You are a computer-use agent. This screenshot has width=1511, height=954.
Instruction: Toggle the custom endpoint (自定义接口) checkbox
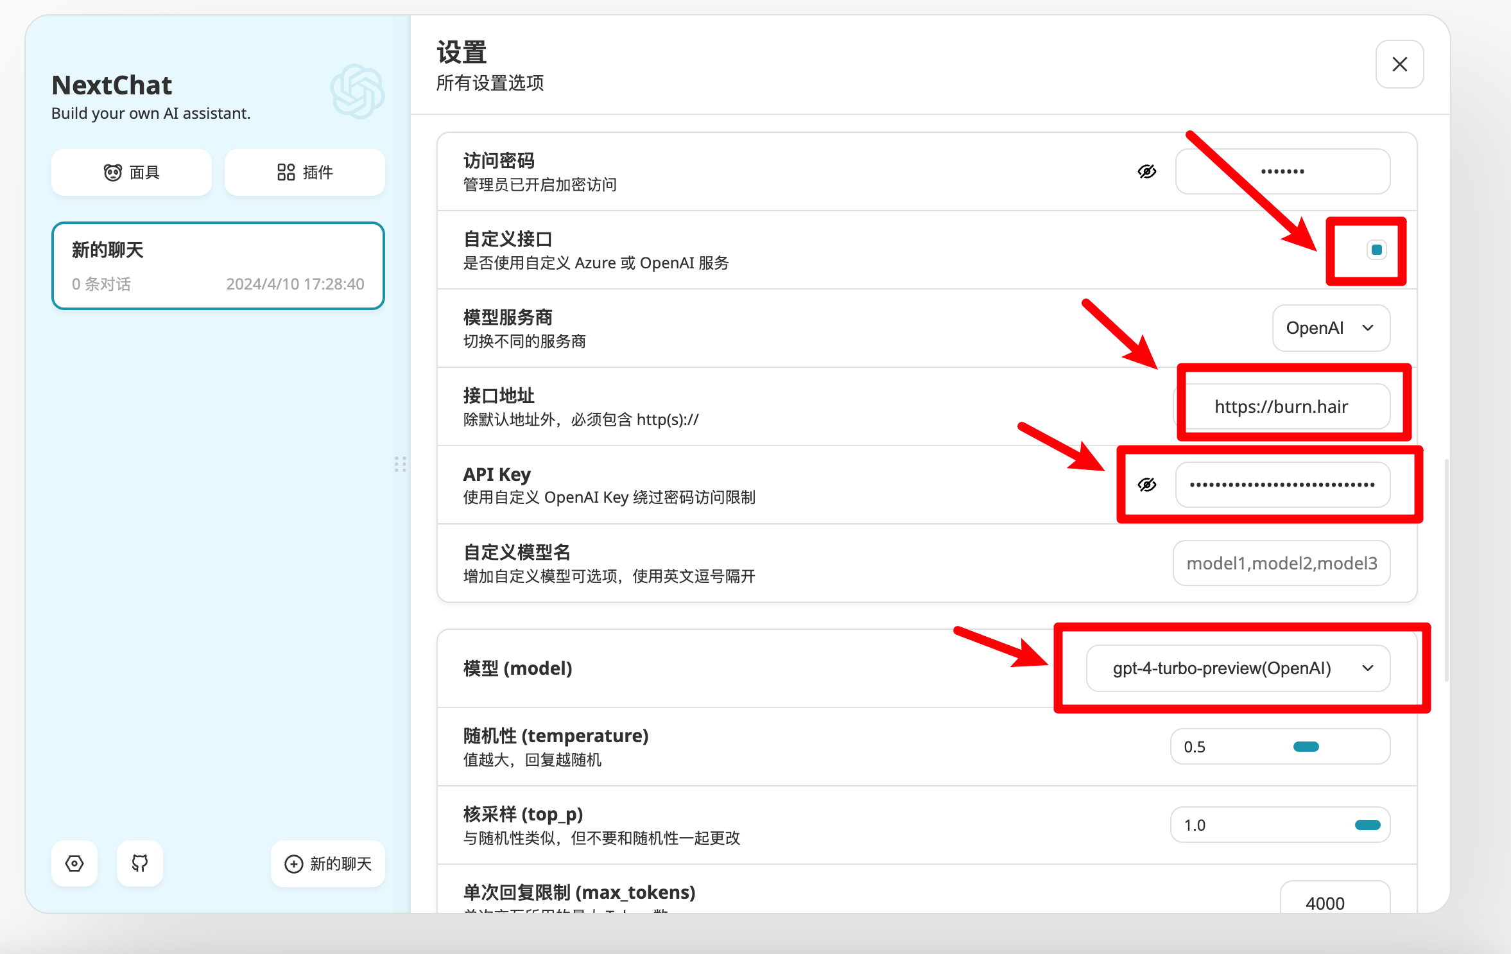[1376, 250]
